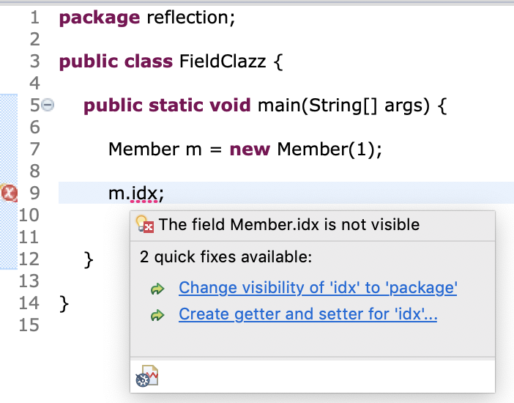This screenshot has height=403, width=514.
Task: Click line number 1 in the gutter
Action: 34,18
